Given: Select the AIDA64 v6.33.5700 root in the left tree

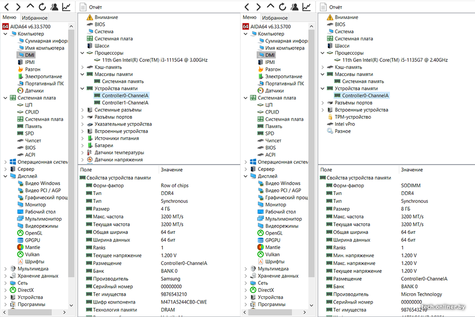Looking at the screenshot, I should tap(27, 27).
